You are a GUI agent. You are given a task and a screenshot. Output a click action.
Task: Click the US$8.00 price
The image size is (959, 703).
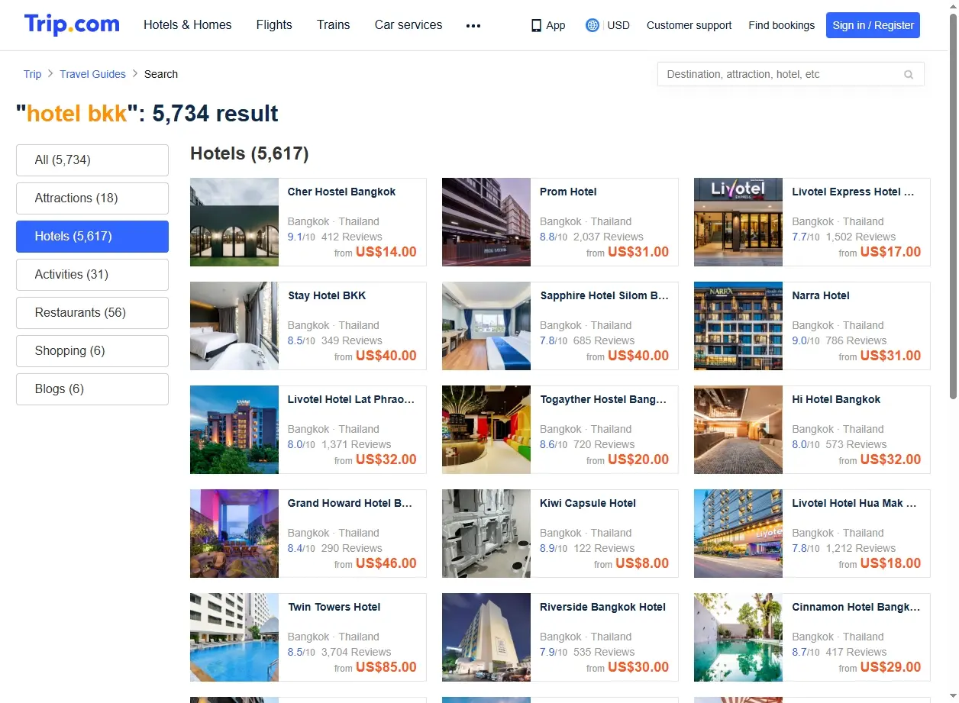click(642, 563)
